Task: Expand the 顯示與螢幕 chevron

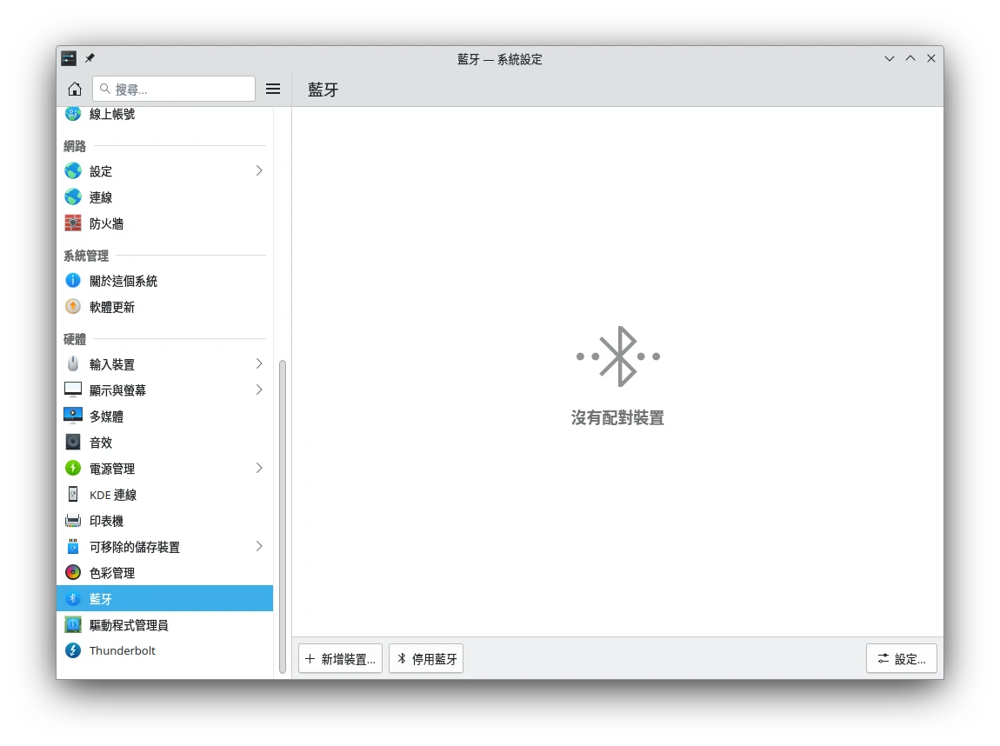Action: [x=259, y=390]
